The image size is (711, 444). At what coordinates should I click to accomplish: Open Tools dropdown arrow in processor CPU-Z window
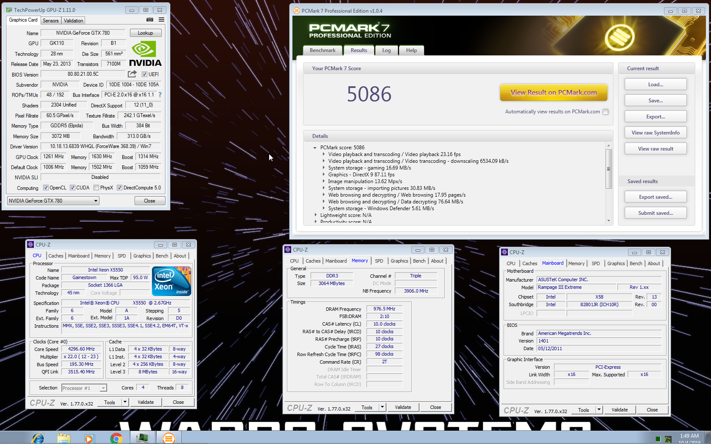coord(125,402)
